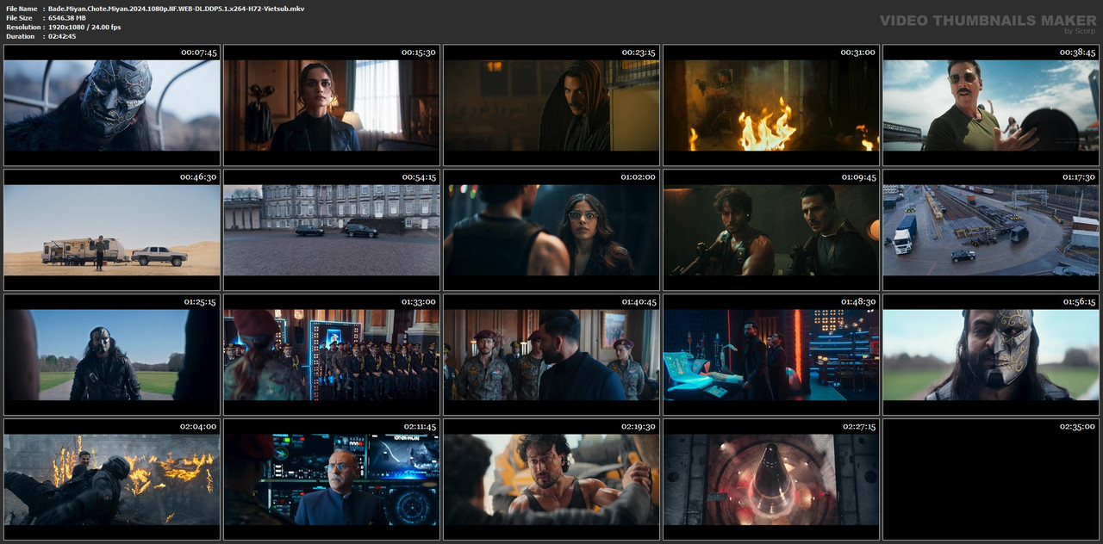
Task: Select the duration value 02:42:45
Action: 62,36
